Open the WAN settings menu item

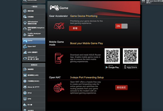(34, 81)
